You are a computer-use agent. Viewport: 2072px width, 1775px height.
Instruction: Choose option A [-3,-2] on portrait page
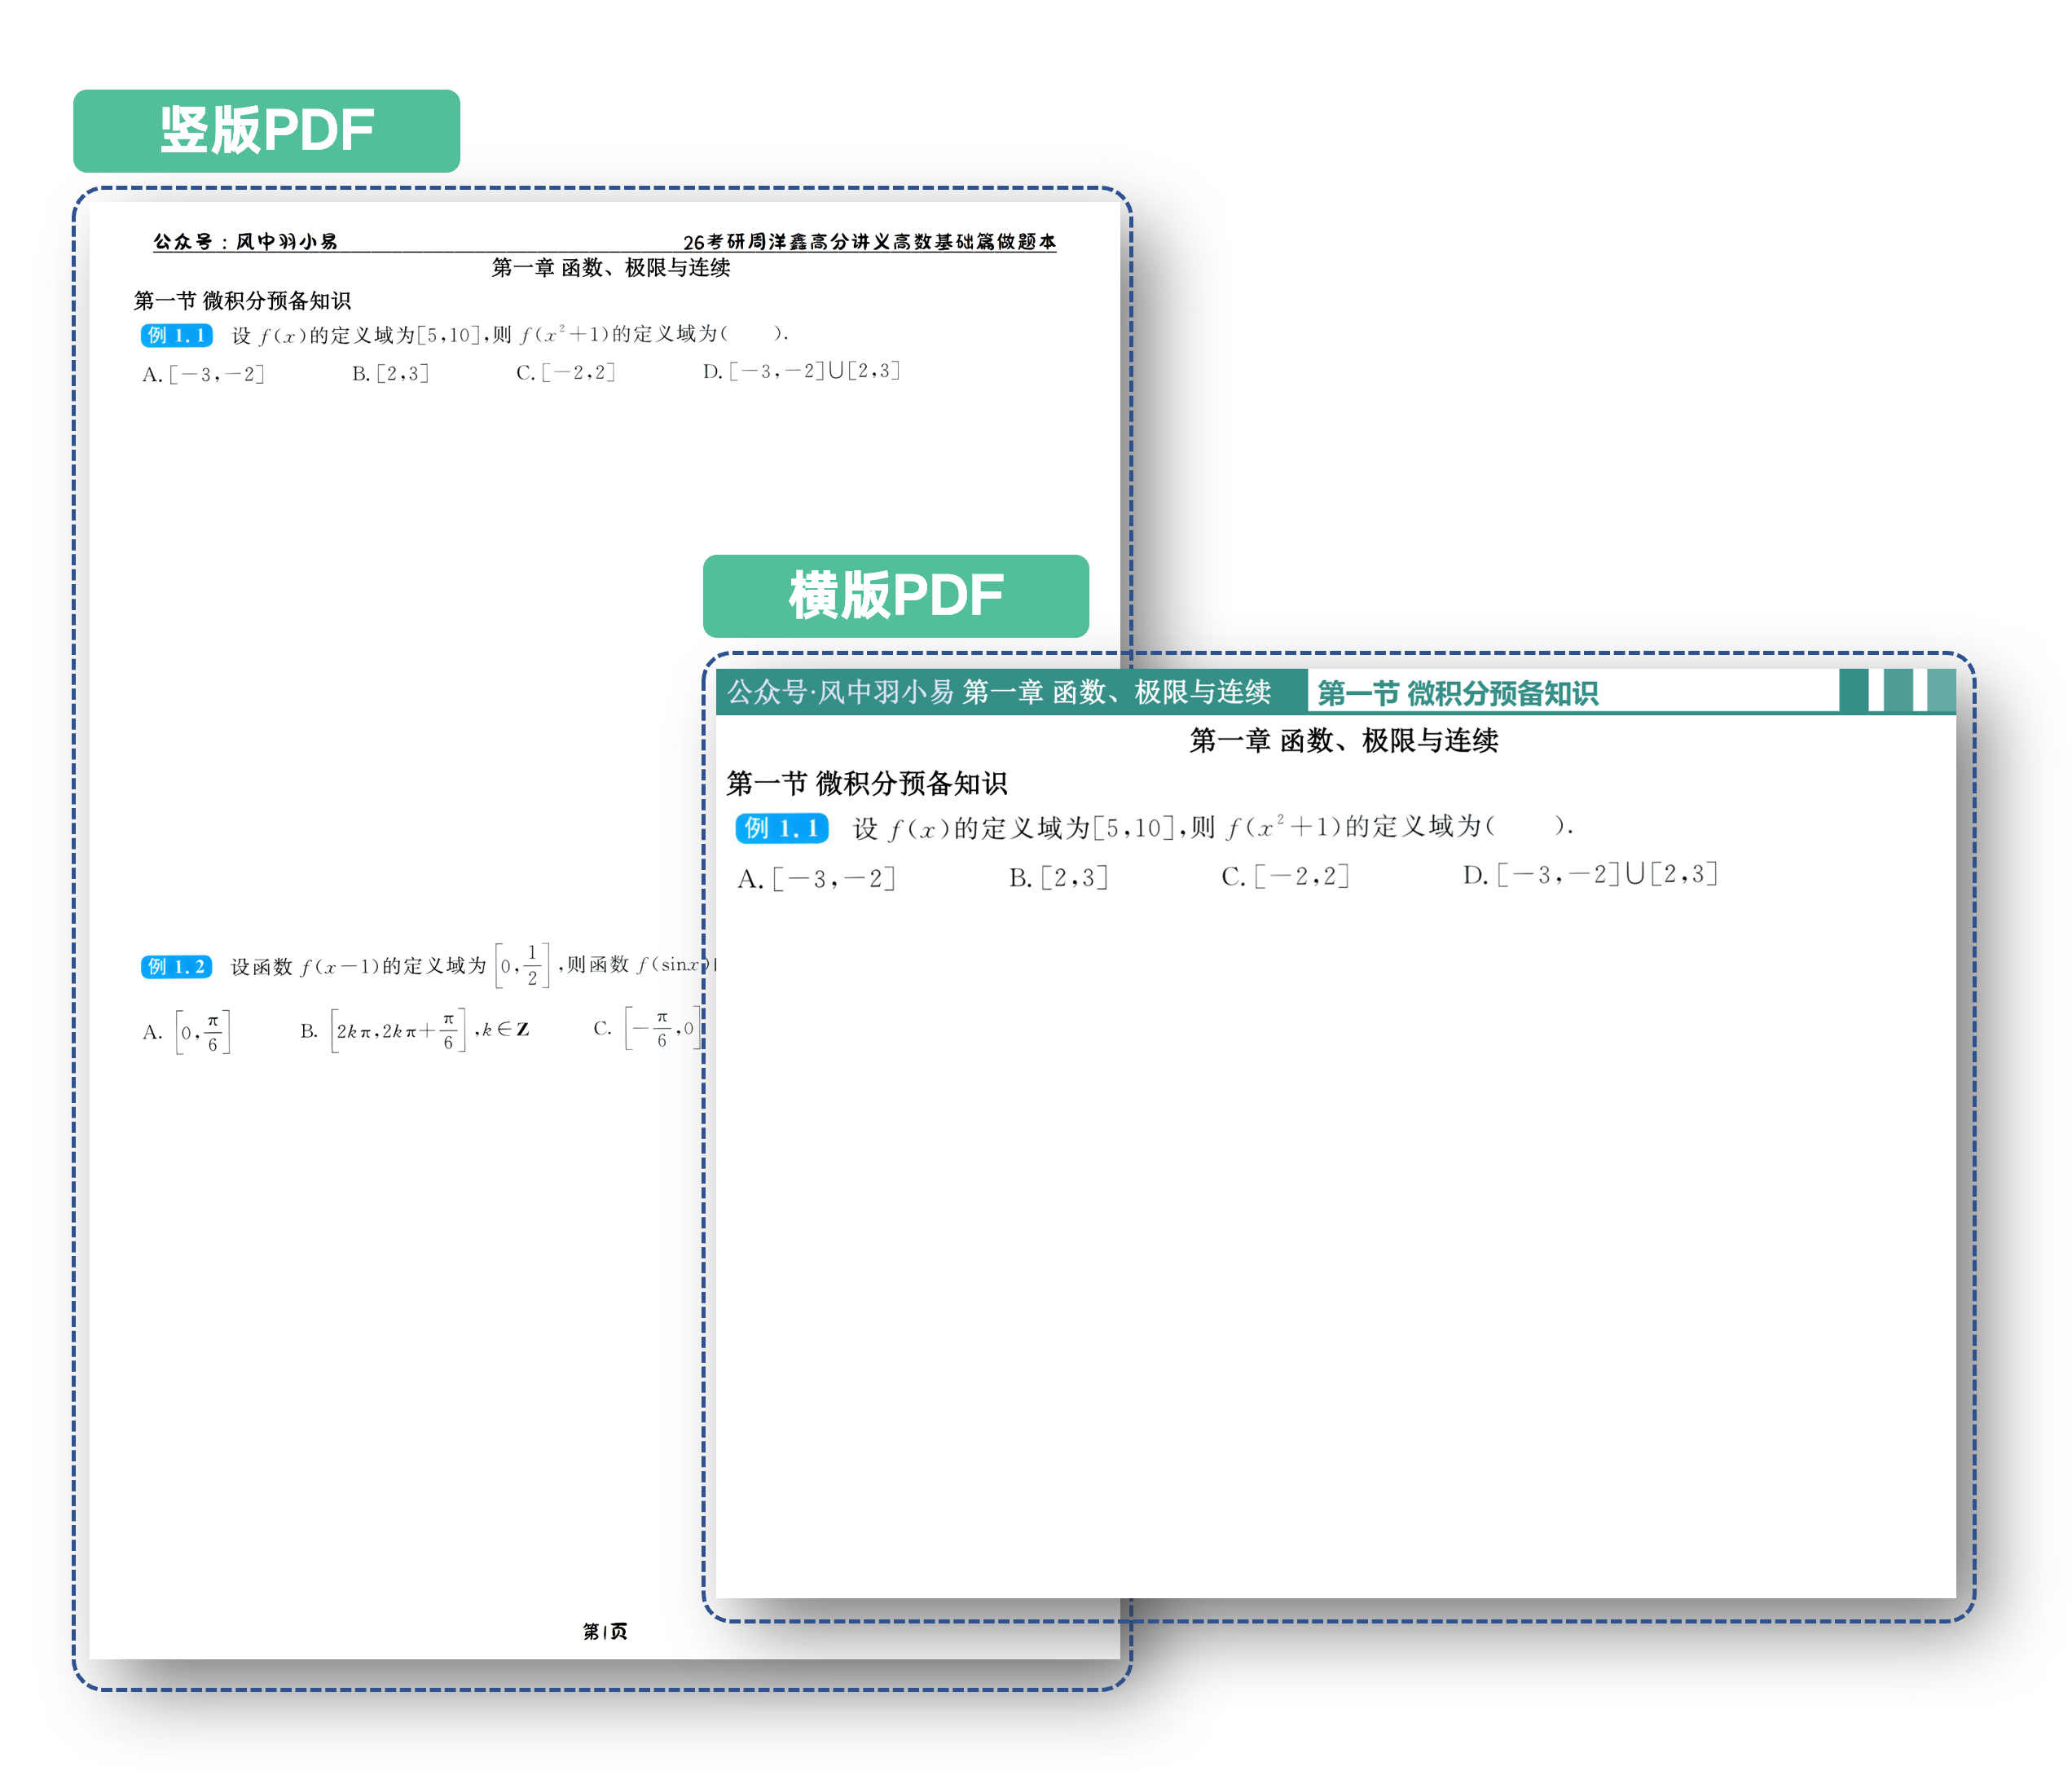pos(204,374)
